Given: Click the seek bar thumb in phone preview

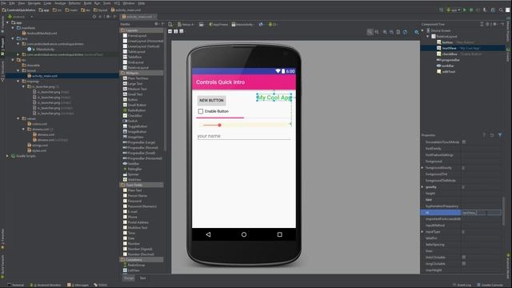Looking at the screenshot, I should [220, 125].
